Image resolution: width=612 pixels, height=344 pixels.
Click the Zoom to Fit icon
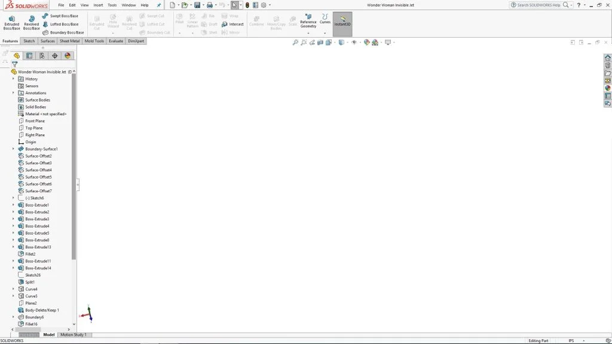tap(295, 42)
